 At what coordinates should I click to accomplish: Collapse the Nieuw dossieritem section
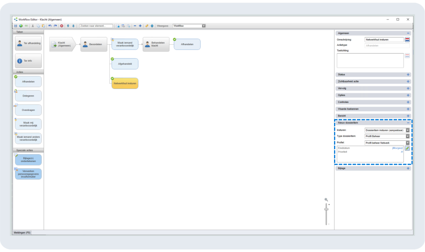(x=408, y=122)
